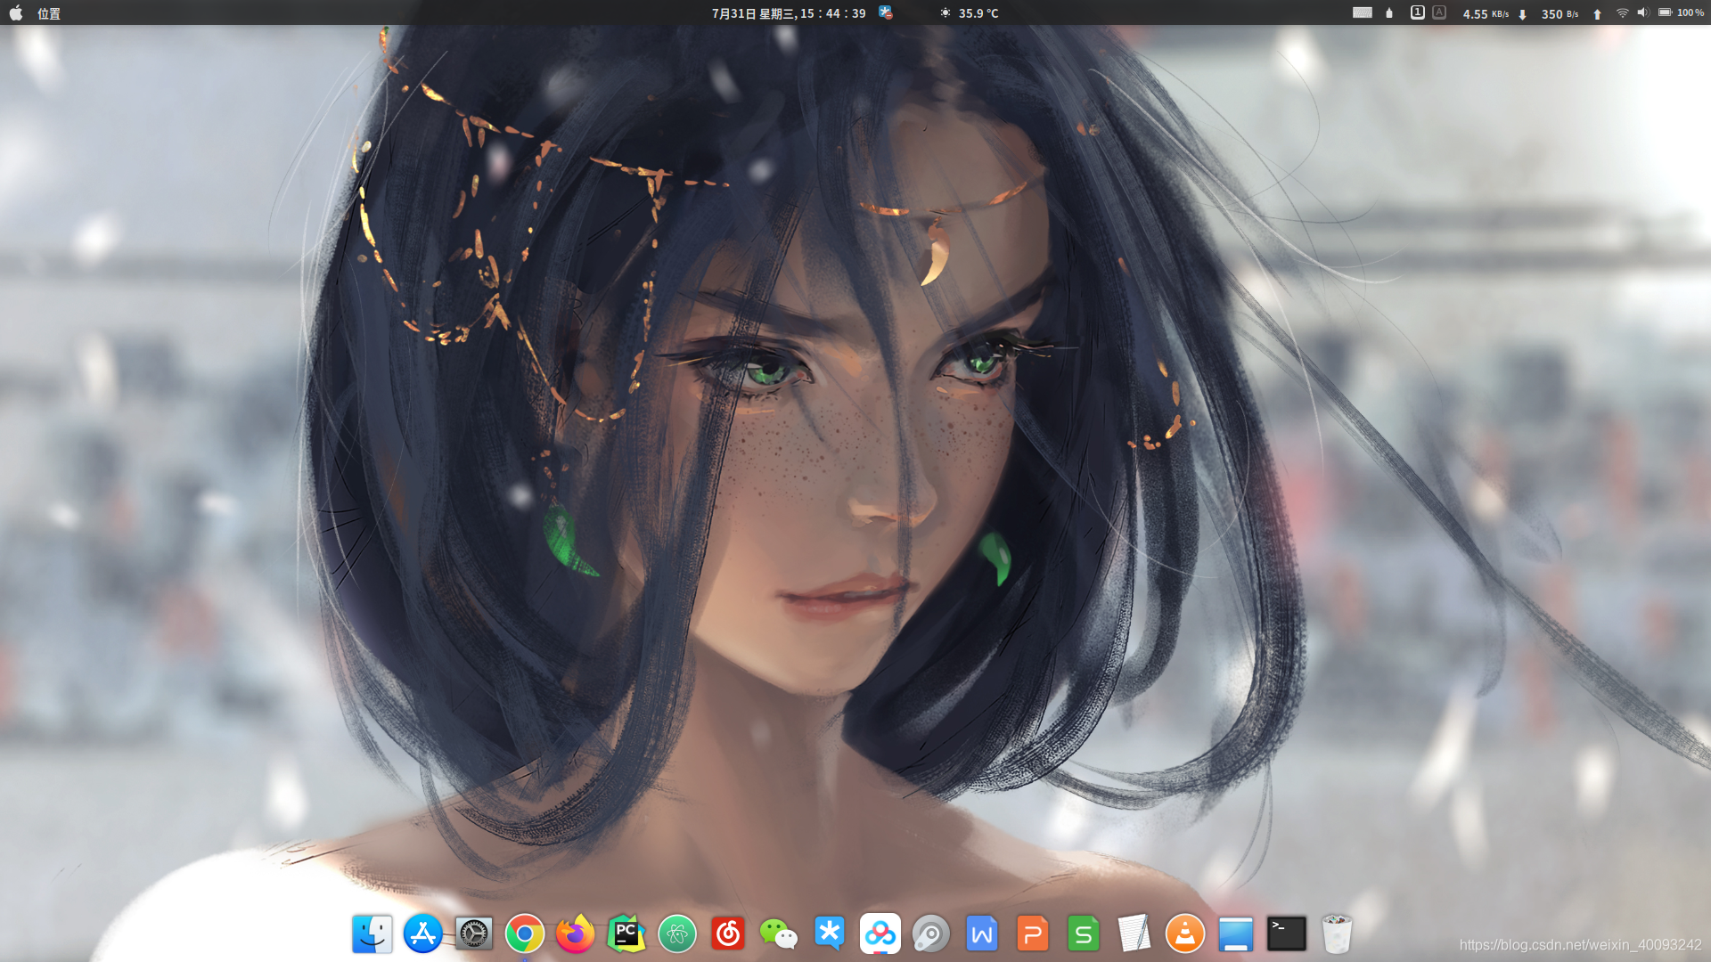Launch the Terminal from the dock
1711x962 pixels.
click(1287, 933)
